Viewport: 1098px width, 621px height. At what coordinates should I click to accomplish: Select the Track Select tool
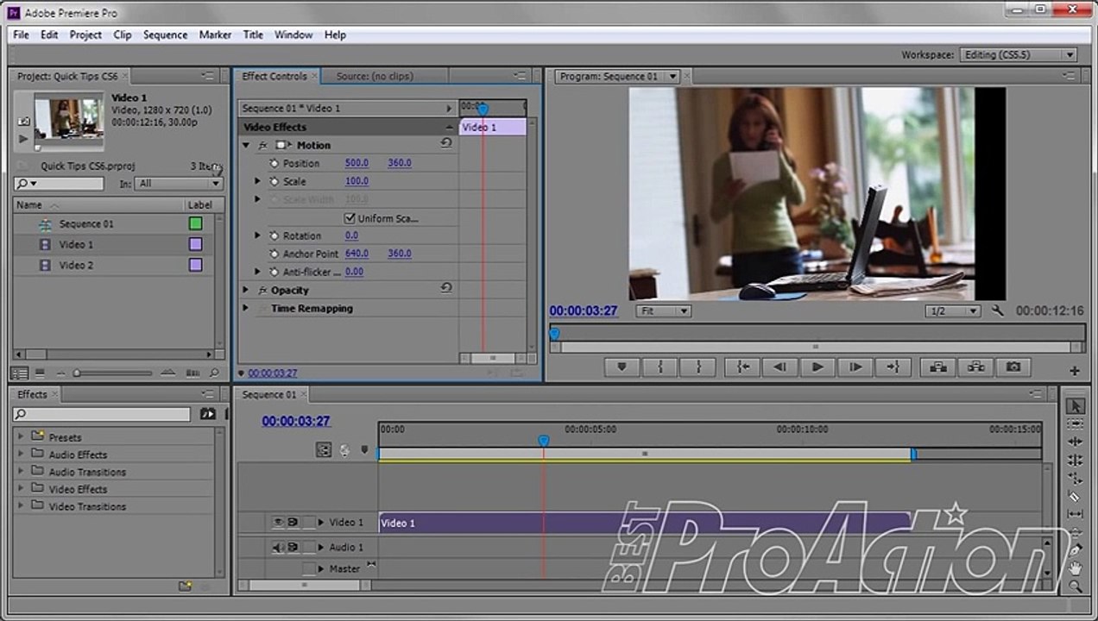(x=1075, y=424)
